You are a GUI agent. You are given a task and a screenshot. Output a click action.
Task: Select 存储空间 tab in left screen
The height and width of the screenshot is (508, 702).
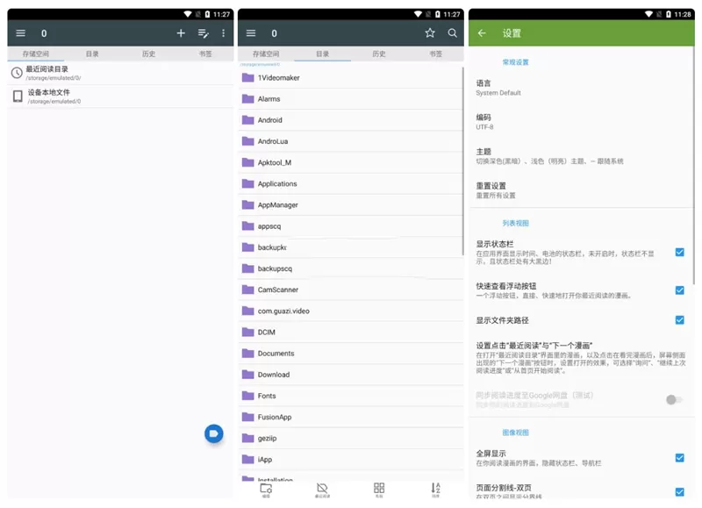tap(36, 54)
